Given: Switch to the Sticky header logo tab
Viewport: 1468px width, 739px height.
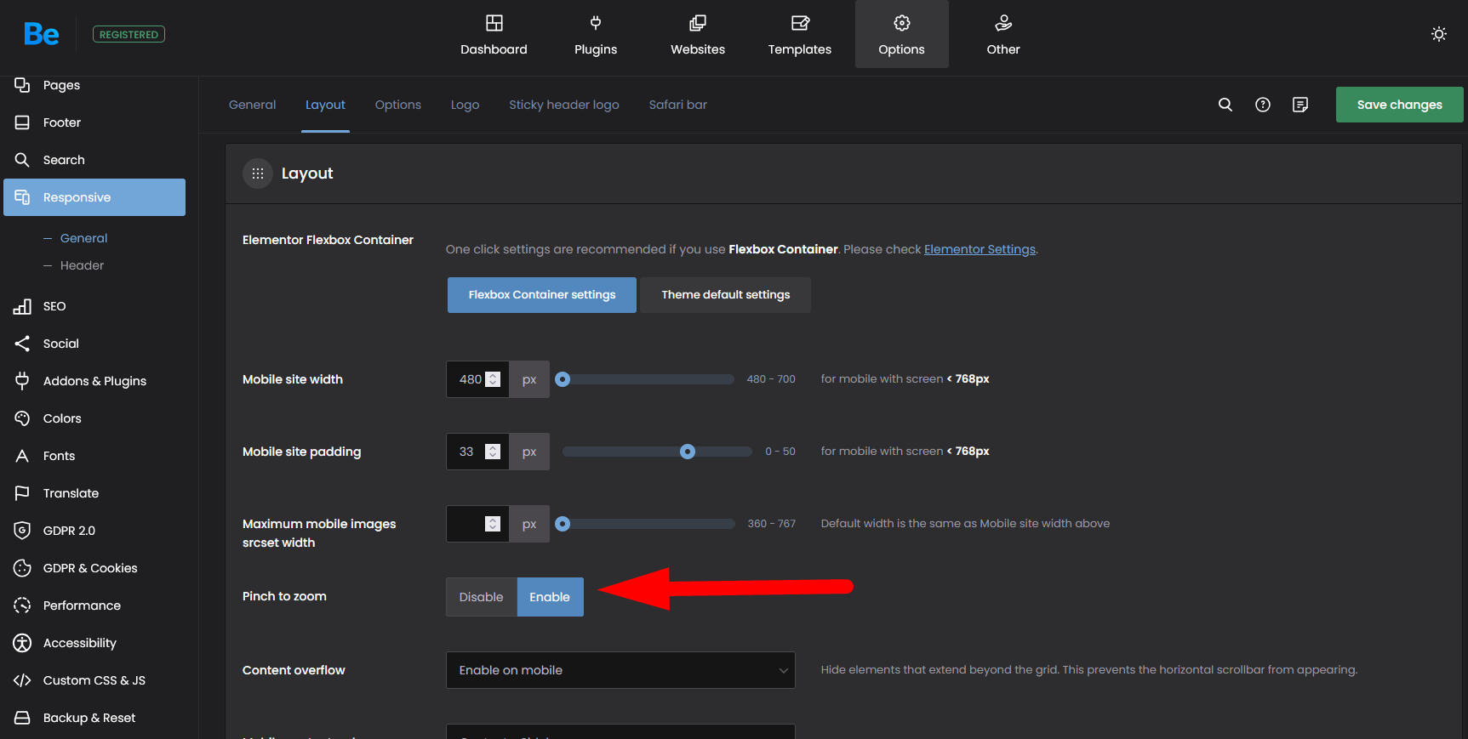Looking at the screenshot, I should pyautogui.click(x=563, y=105).
